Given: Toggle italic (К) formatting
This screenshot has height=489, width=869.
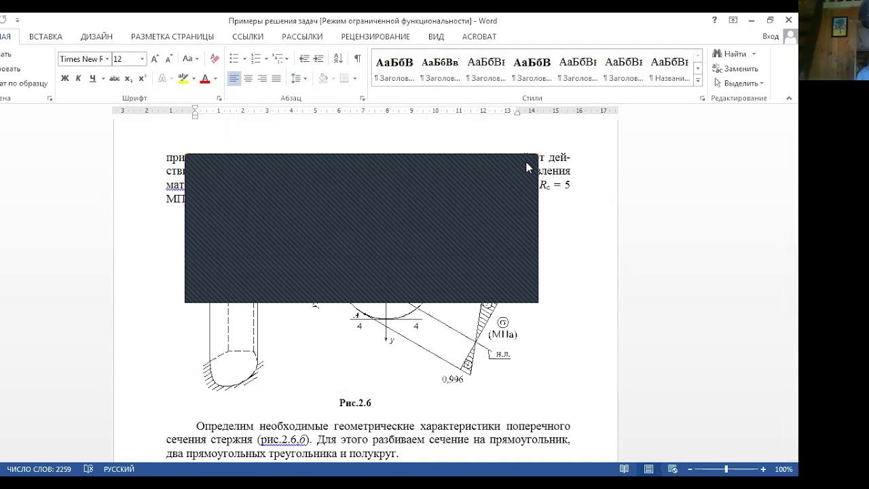Looking at the screenshot, I should [78, 79].
